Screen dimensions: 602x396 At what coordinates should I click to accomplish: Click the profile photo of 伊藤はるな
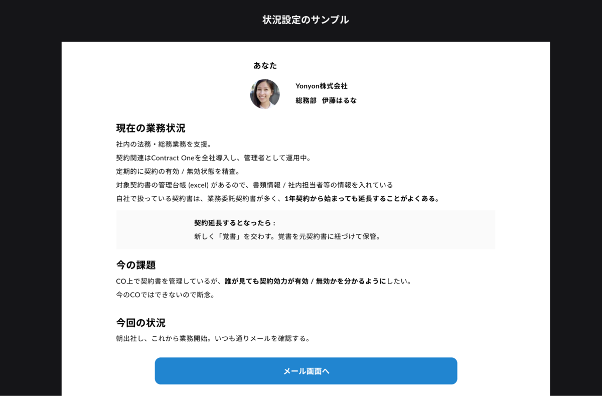tap(265, 94)
